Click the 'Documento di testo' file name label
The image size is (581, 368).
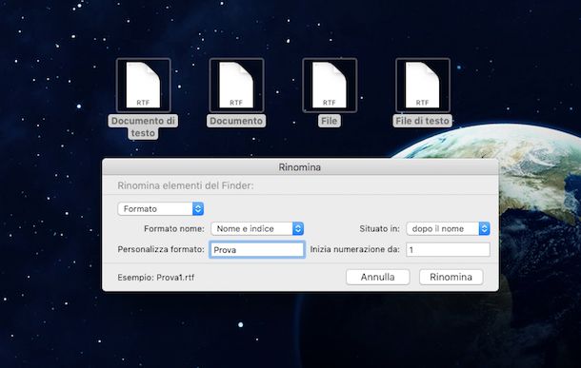coord(143,126)
